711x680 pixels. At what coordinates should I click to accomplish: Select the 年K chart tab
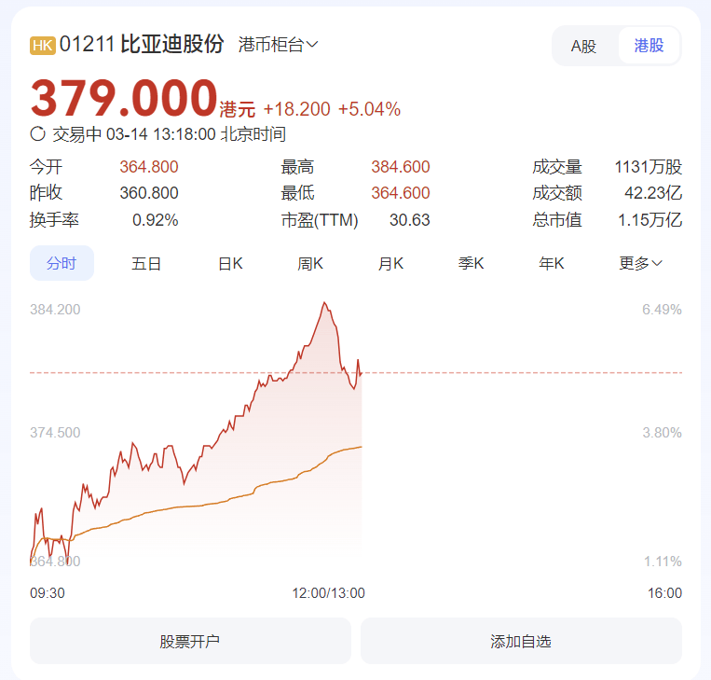pos(552,263)
